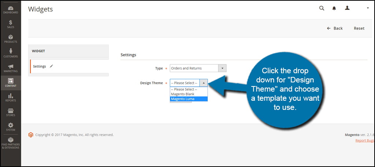This screenshot has height=167, width=375.
Task: Click the copyright notice text
Action: (74, 135)
